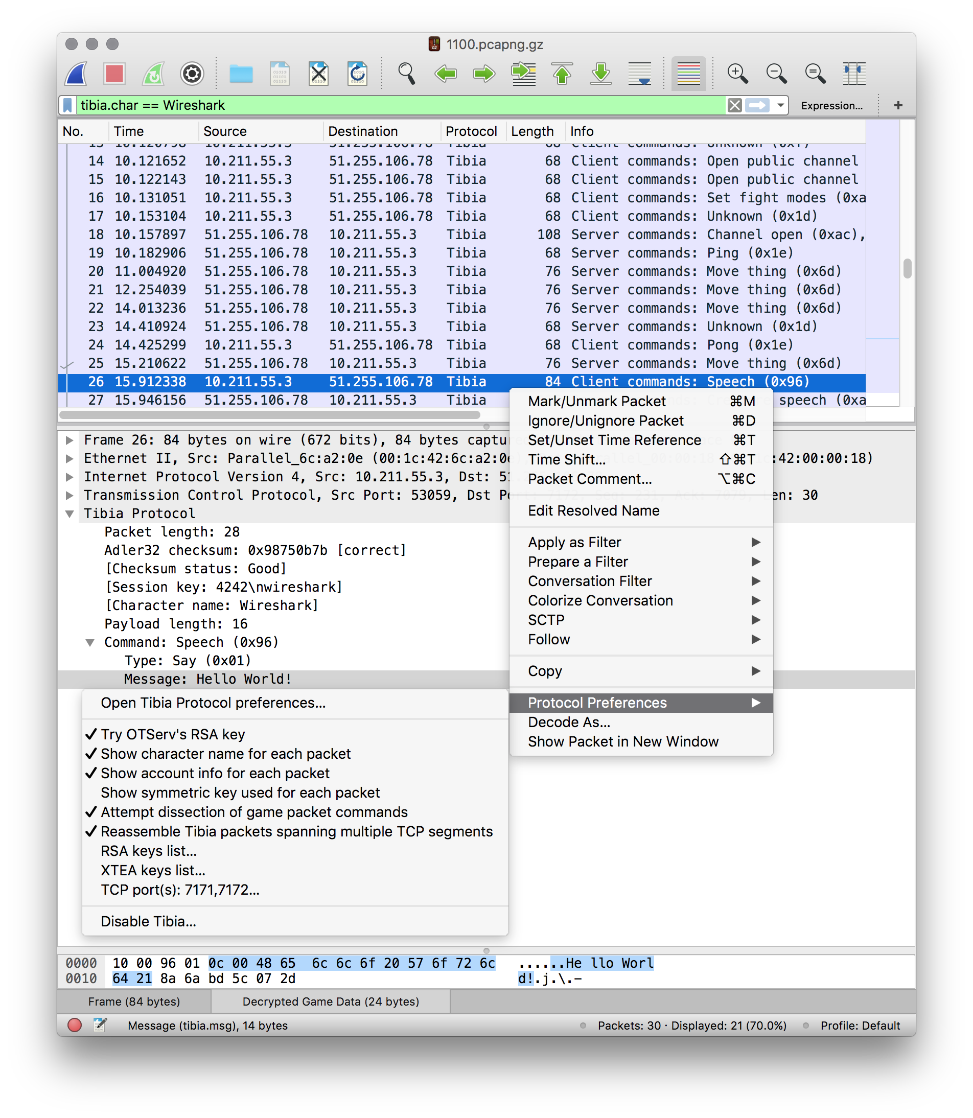973x1118 pixels.
Task: Save this capture file icon
Action: [x=280, y=73]
